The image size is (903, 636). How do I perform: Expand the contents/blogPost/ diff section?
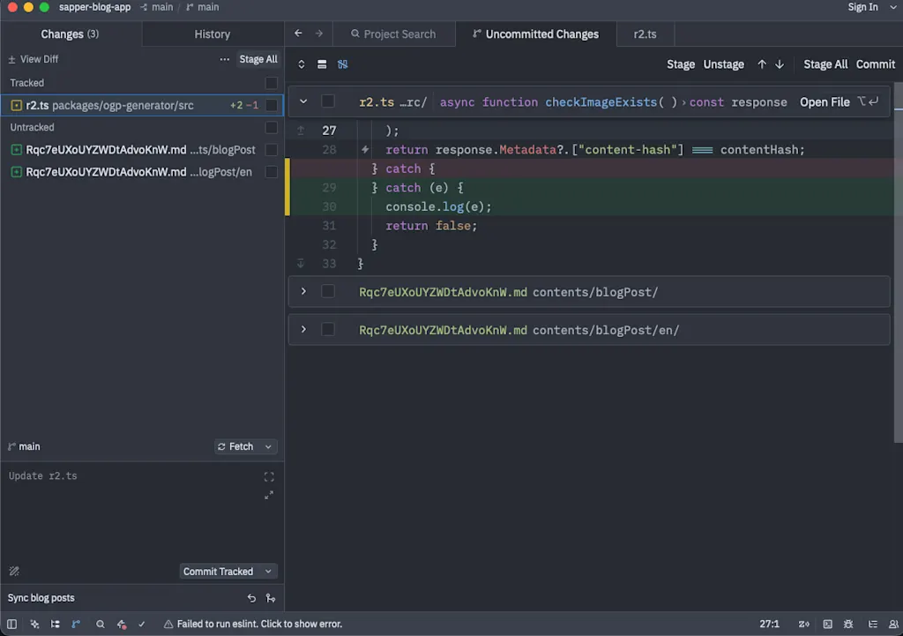coord(303,291)
